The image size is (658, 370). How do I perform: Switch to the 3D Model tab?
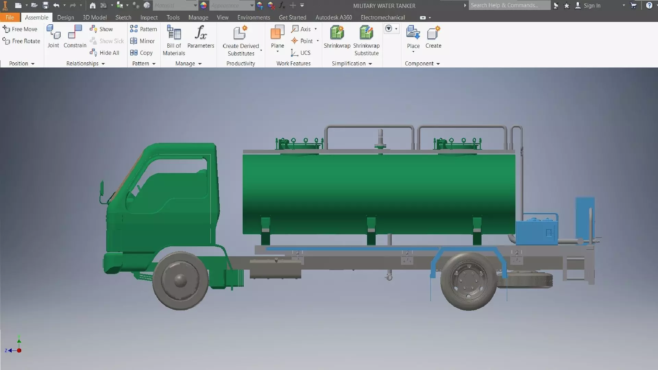[95, 17]
